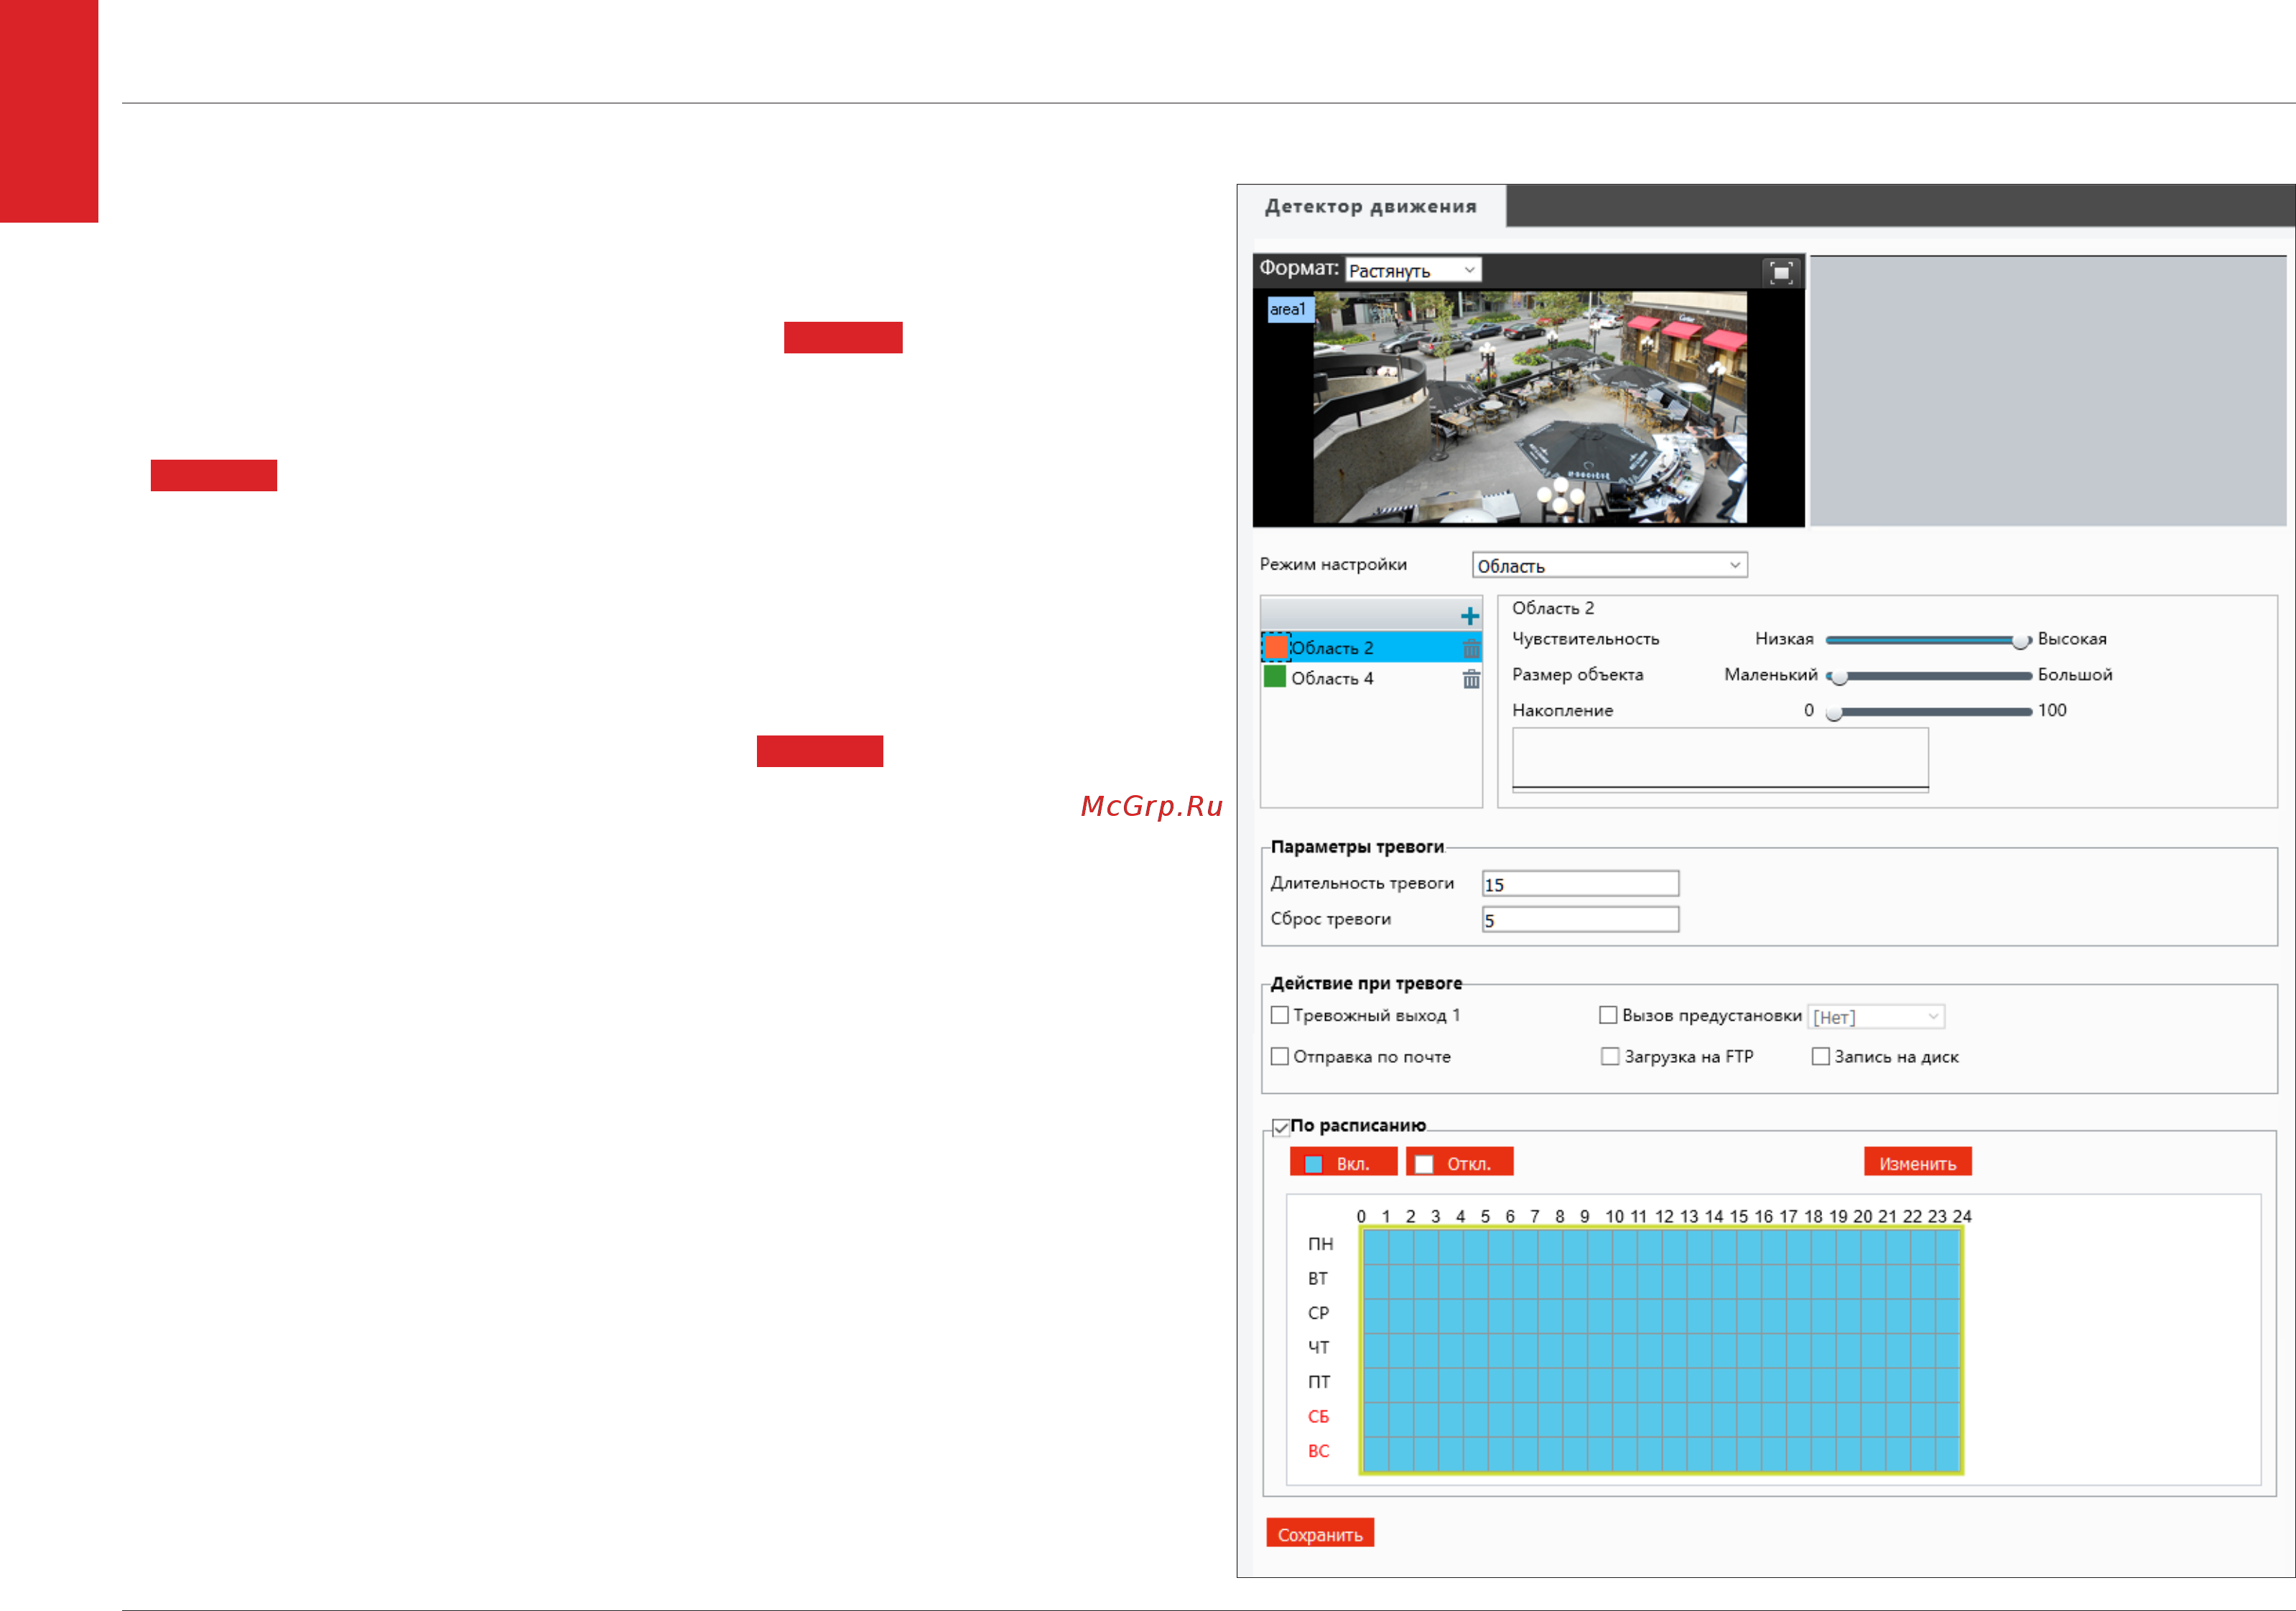Open the Режим настройки dropdown (Область)
This screenshot has width=2296, height=1611.
[1609, 565]
